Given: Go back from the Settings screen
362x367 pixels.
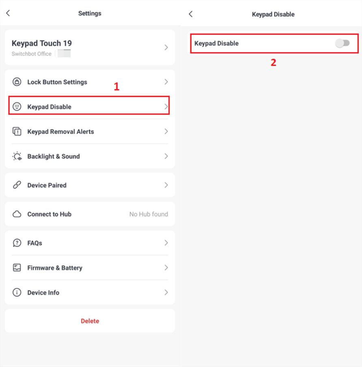Looking at the screenshot, I should coord(8,13).
